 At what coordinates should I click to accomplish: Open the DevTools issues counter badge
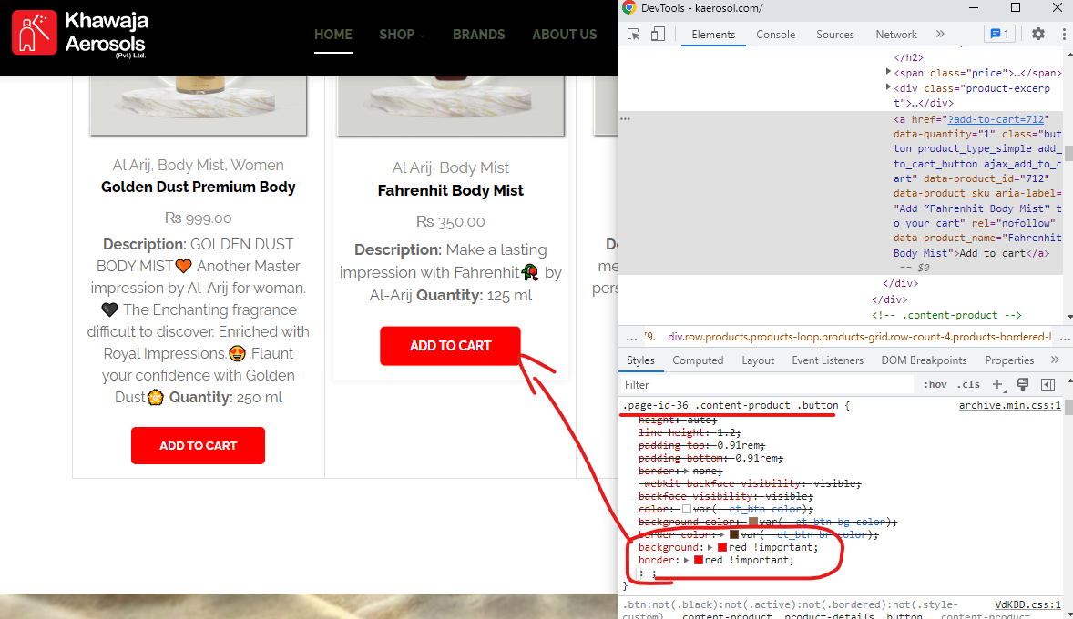pos(999,35)
